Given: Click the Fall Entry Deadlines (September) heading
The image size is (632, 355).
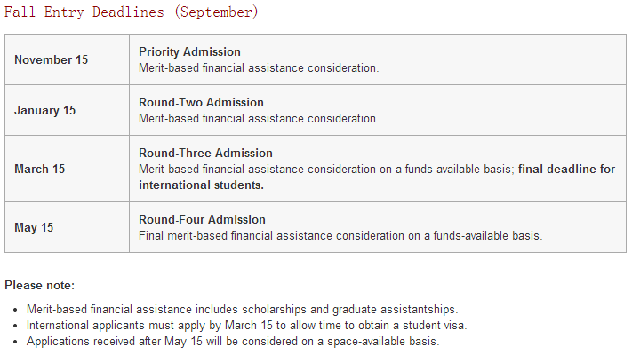Looking at the screenshot, I should point(132,12).
